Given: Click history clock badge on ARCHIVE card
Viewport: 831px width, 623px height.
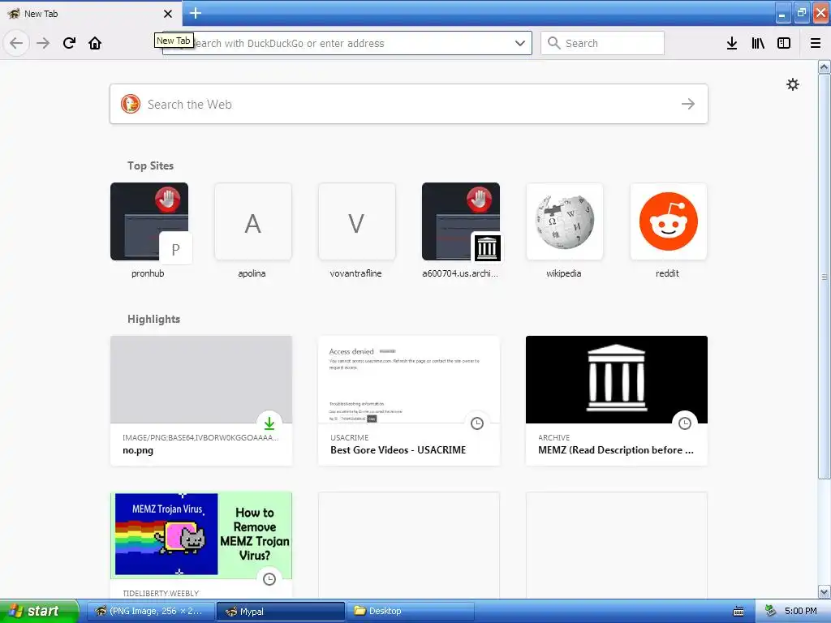Looking at the screenshot, I should pos(685,423).
